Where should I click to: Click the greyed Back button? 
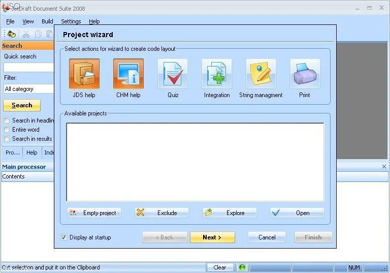165,237
